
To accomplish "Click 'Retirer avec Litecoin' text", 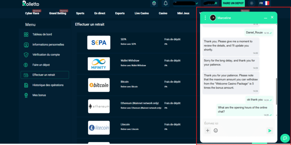I will 130,129.
